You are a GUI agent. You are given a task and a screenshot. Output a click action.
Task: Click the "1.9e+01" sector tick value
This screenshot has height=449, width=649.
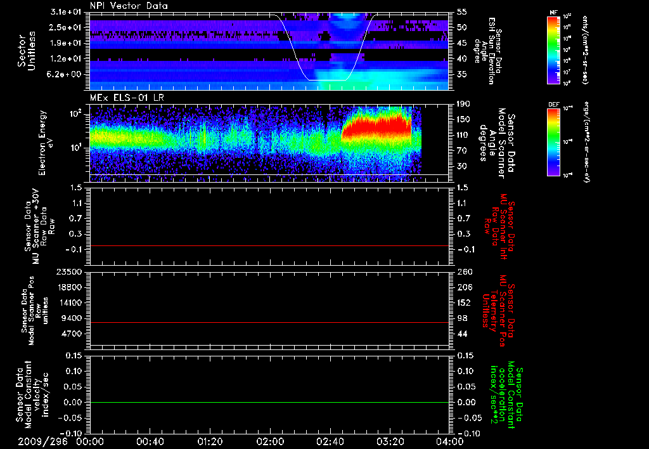[x=65, y=43]
